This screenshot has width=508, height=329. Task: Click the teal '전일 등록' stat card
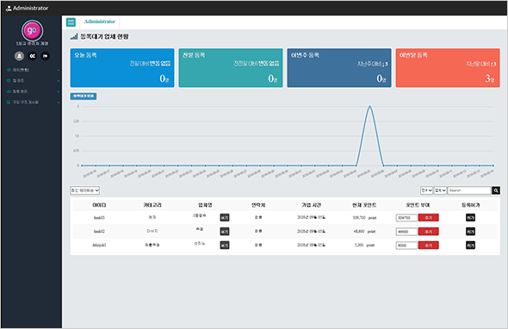point(231,68)
